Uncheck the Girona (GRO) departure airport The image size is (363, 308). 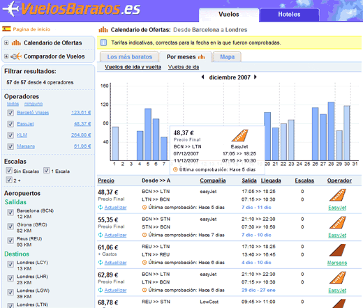click(x=10, y=226)
